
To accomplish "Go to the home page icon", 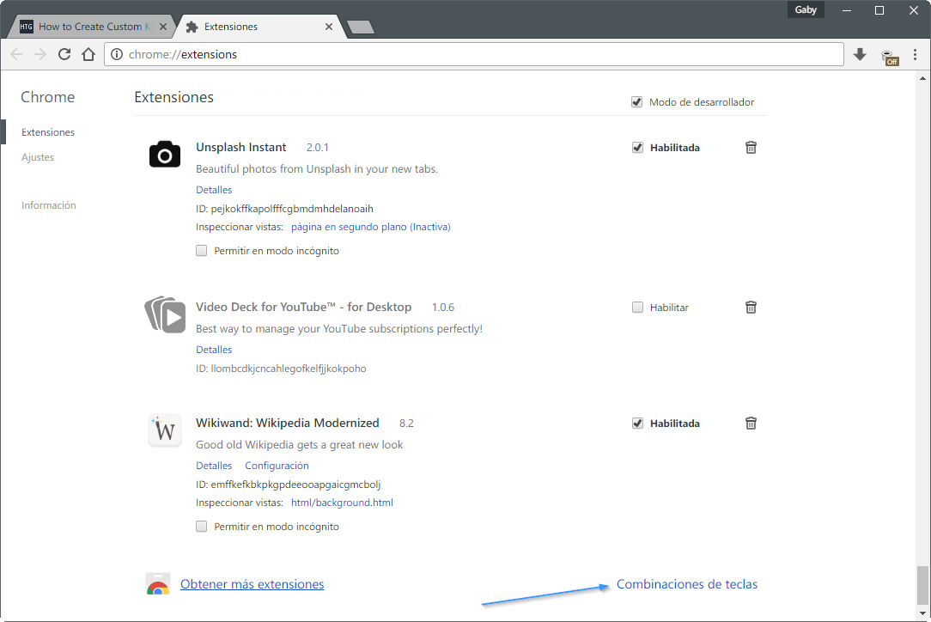I will (x=88, y=54).
